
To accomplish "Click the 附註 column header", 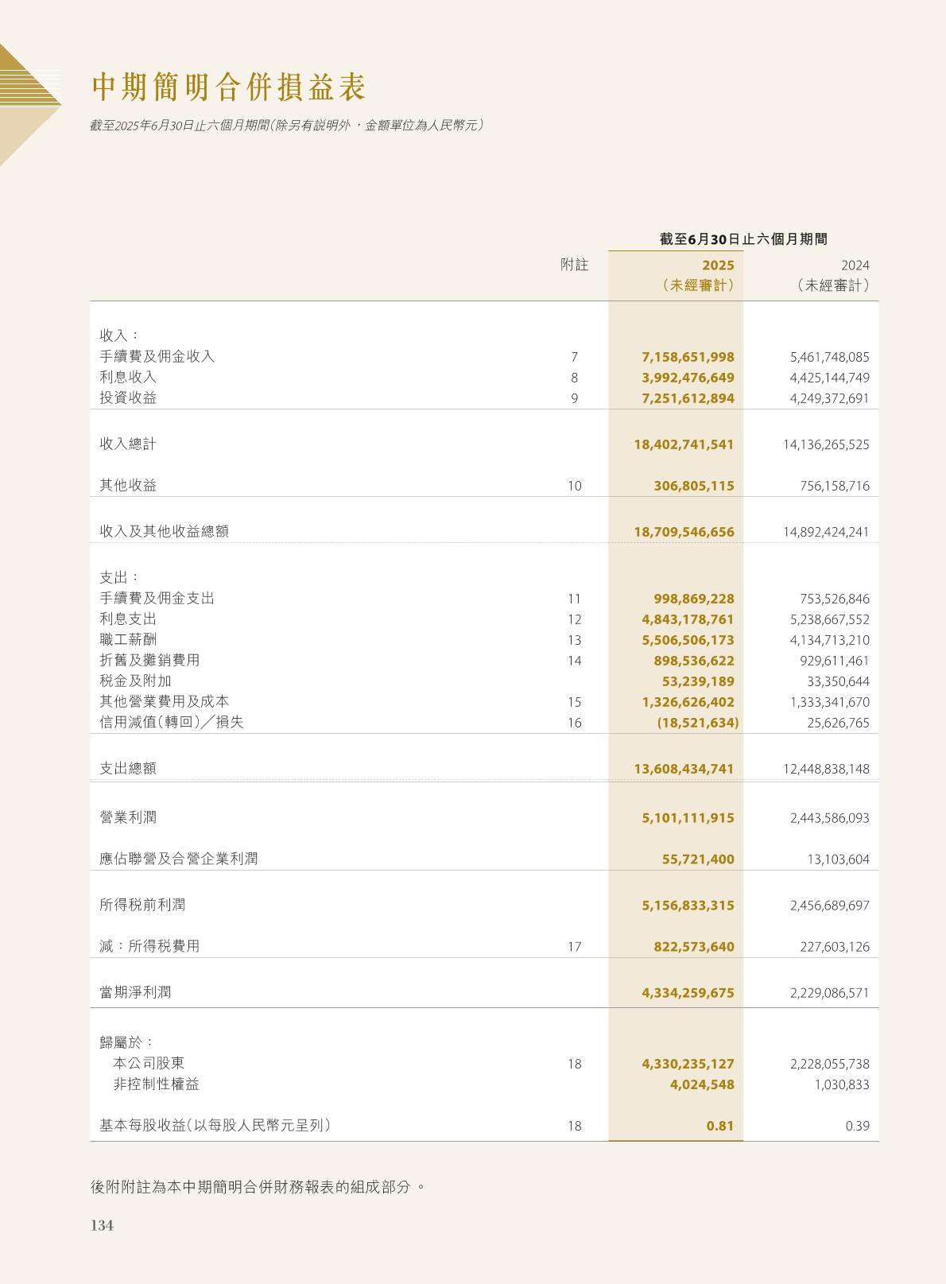I will (x=574, y=266).
